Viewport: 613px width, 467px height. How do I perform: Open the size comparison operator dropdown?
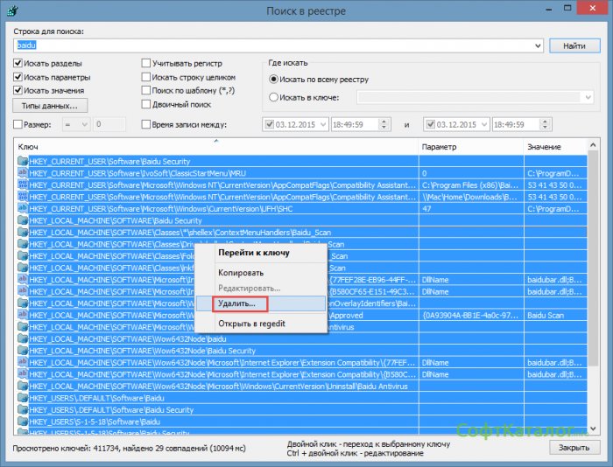coord(85,125)
